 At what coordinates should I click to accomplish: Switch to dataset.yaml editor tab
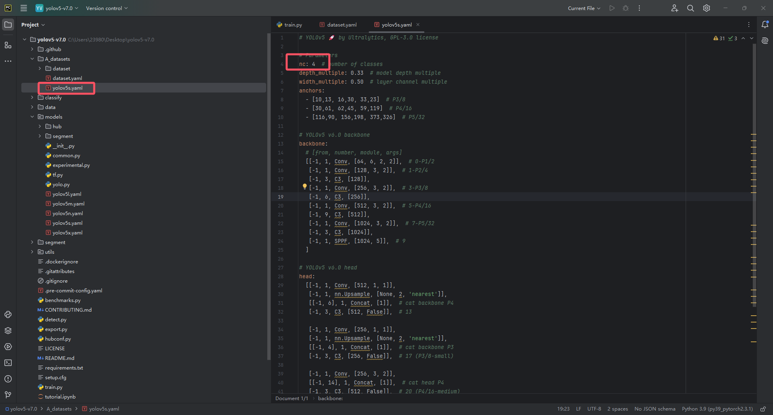pos(338,25)
